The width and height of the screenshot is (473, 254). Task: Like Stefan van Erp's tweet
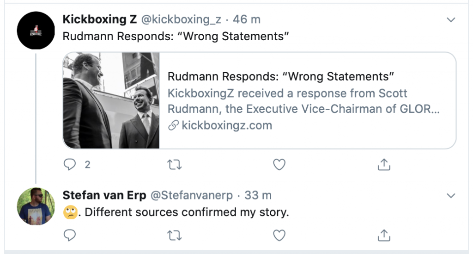(279, 235)
